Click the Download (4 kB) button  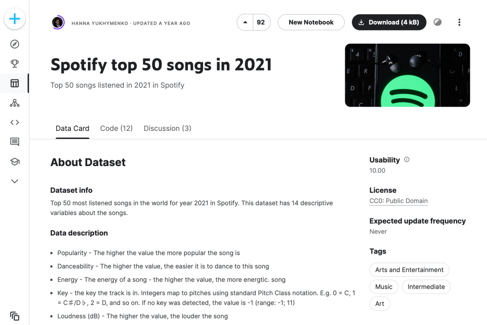point(389,22)
